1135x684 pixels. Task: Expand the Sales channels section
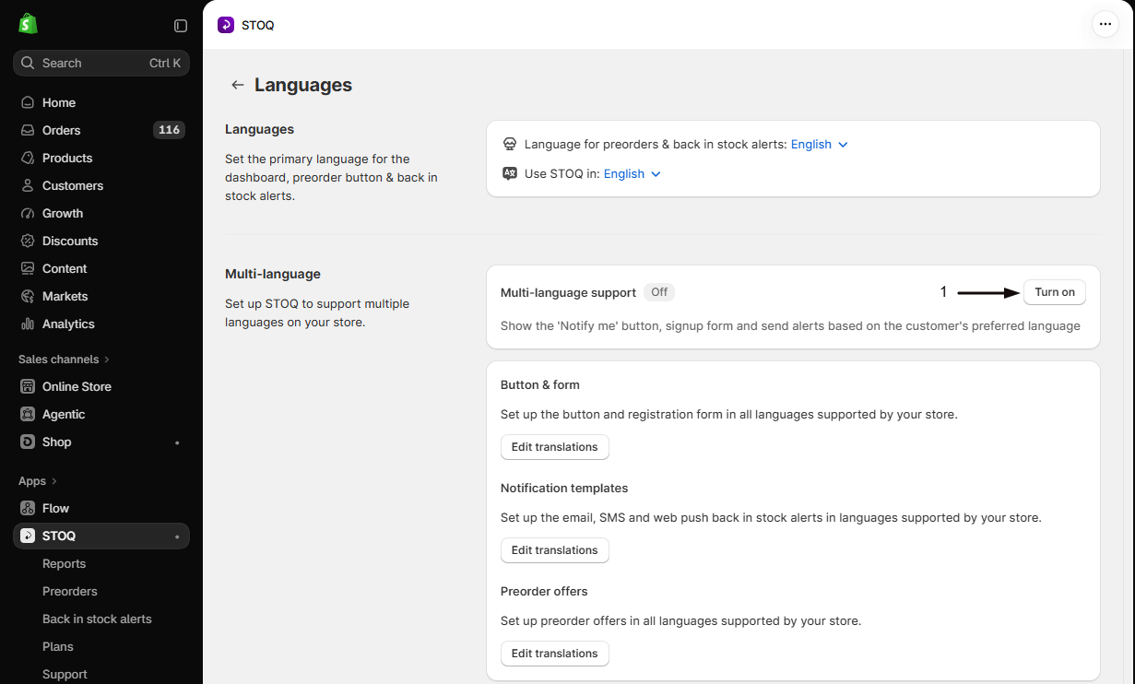(64, 359)
